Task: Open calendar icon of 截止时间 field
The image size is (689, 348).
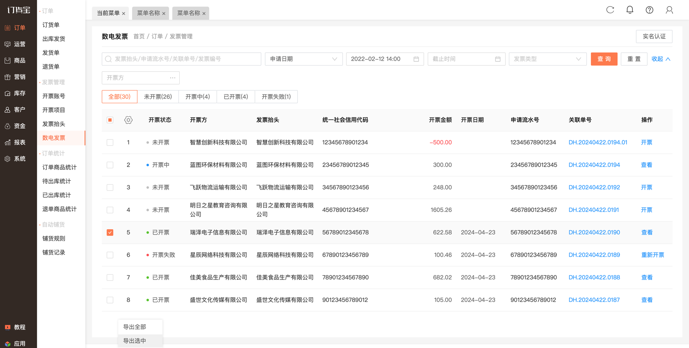Action: click(x=498, y=59)
